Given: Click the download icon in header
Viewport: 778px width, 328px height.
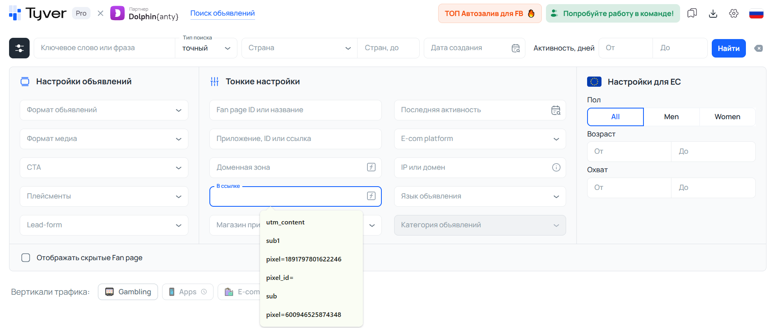Looking at the screenshot, I should (713, 13).
